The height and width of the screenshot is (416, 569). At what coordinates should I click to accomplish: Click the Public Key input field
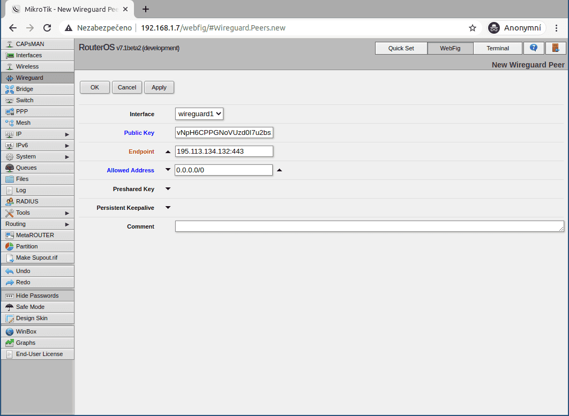point(224,133)
